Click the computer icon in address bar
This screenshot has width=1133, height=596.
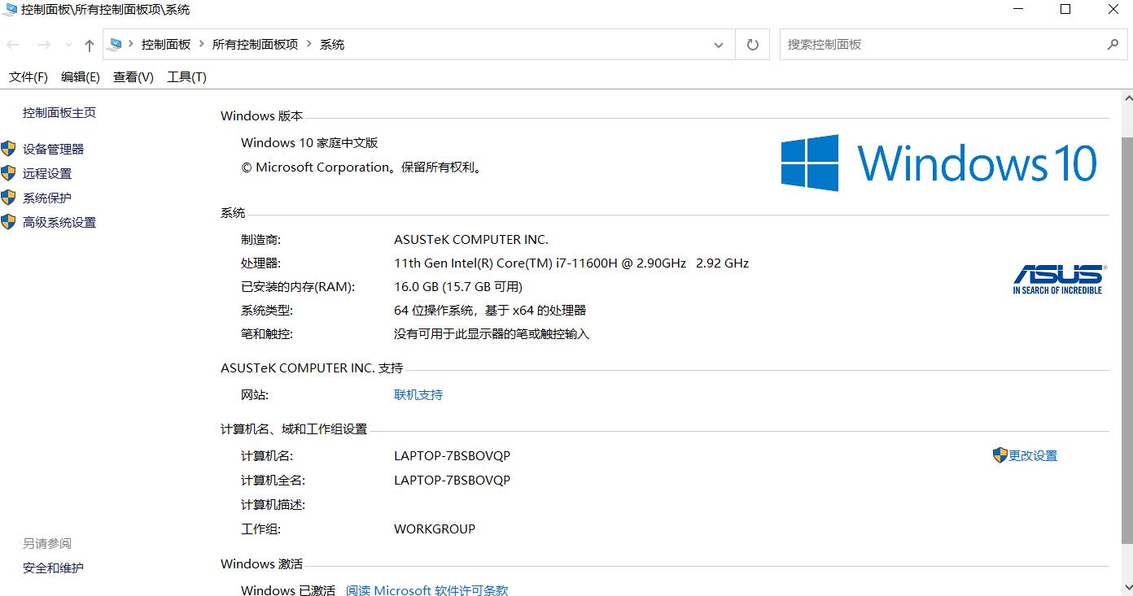click(115, 44)
